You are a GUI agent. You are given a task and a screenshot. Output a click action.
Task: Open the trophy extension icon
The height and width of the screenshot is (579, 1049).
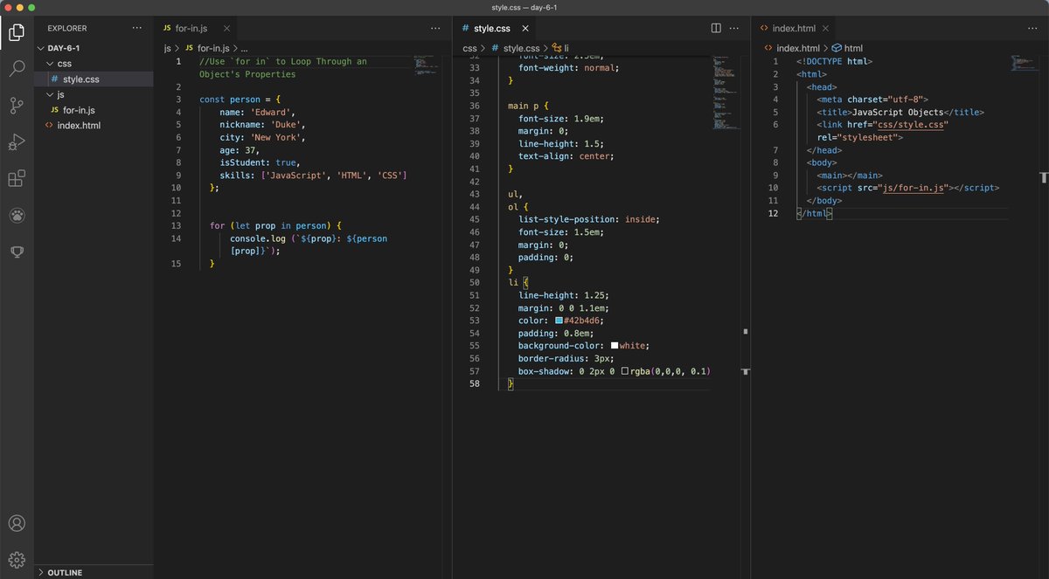point(17,252)
